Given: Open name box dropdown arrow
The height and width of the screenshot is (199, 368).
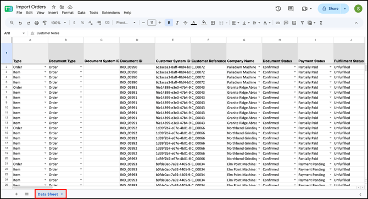Looking at the screenshot, I should pos(24,33).
